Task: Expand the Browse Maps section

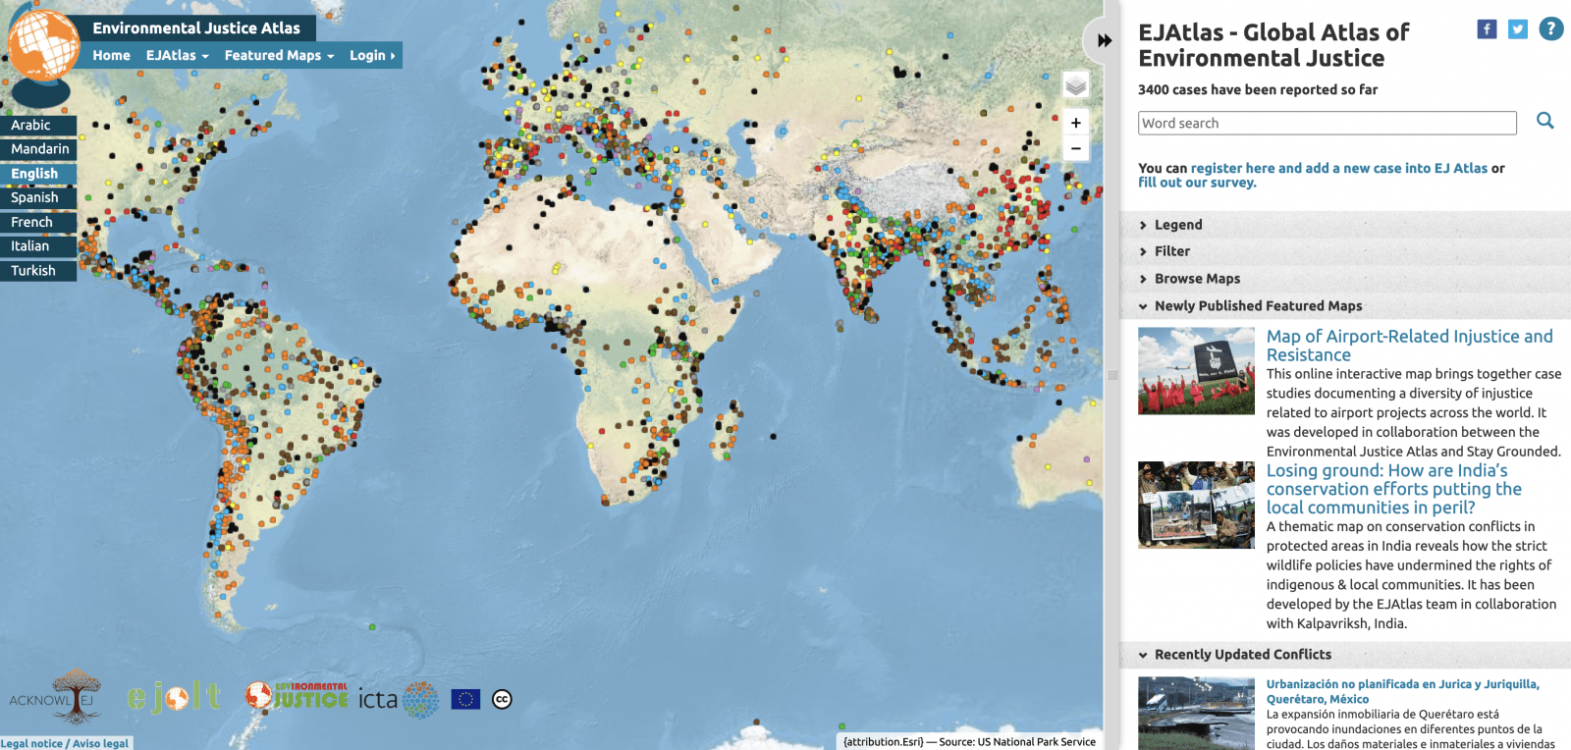Action: pyautogui.click(x=1197, y=279)
